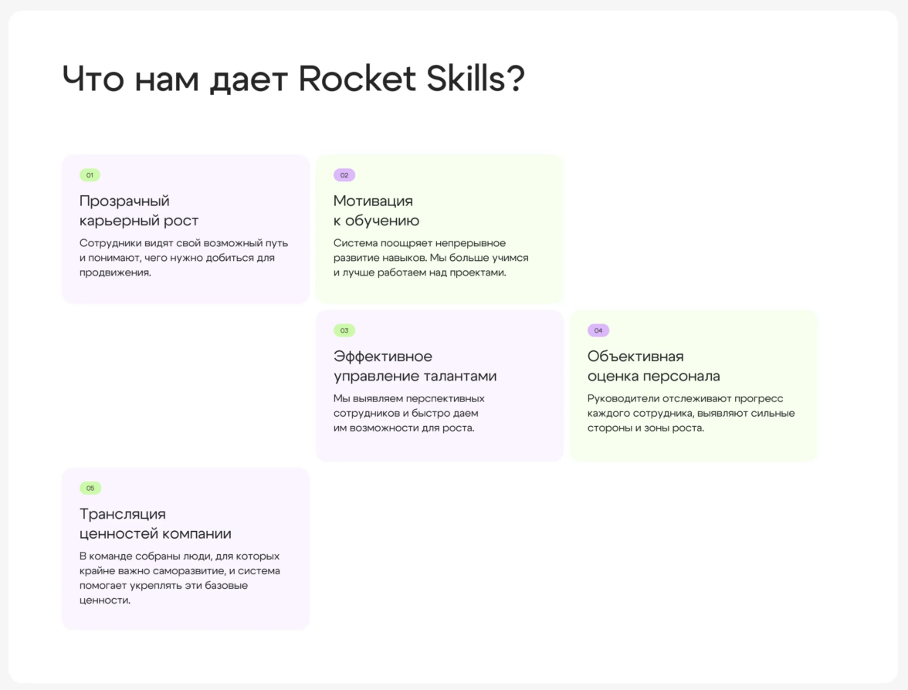The height and width of the screenshot is (690, 908).
Task: Select the title 'Прозрачный карьерный рост'
Action: [139, 211]
